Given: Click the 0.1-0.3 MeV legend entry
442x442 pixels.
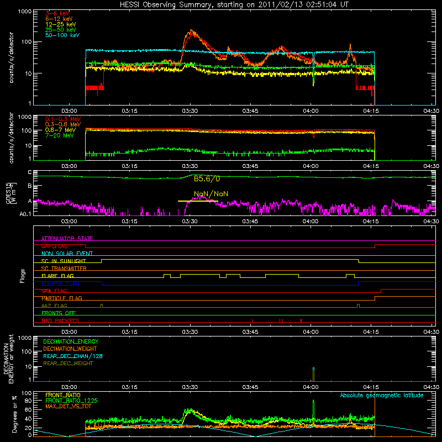Looking at the screenshot, I should pyautogui.click(x=63, y=119).
